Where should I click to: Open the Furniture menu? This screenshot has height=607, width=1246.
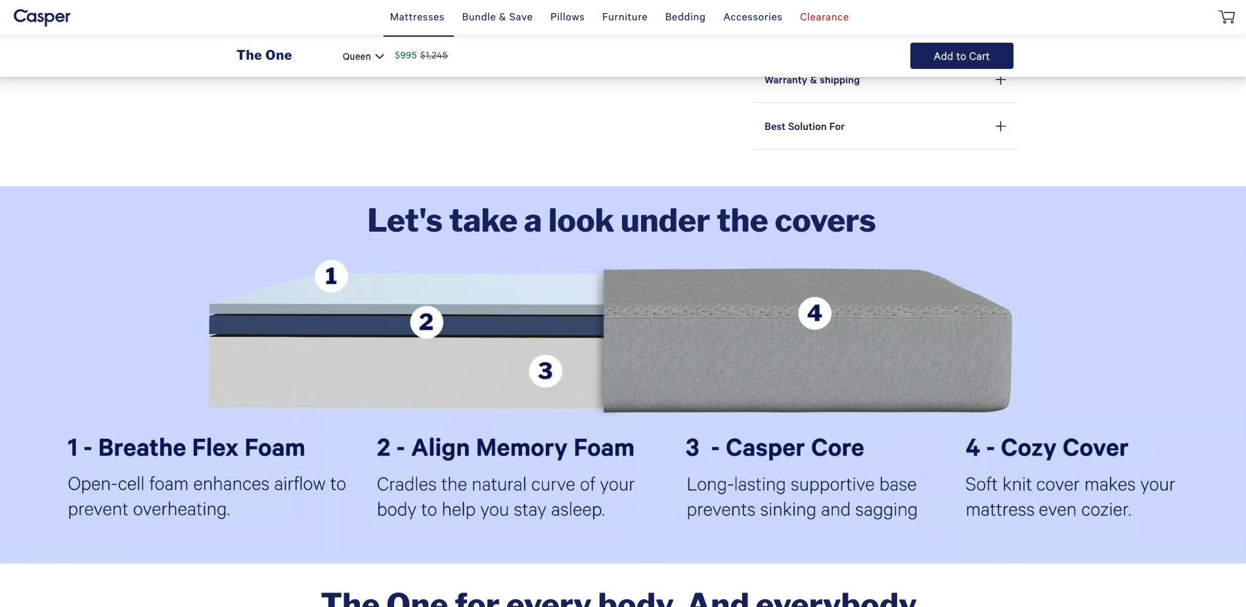[625, 17]
